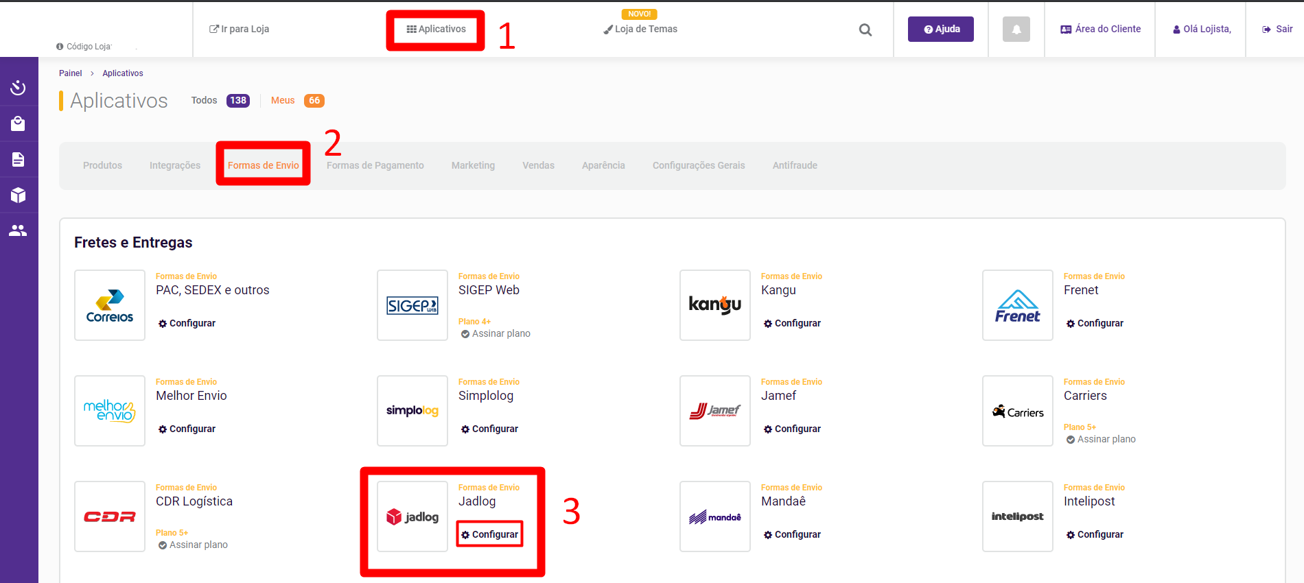Select the Aparência tab
This screenshot has width=1304, height=583.
tap(603, 165)
